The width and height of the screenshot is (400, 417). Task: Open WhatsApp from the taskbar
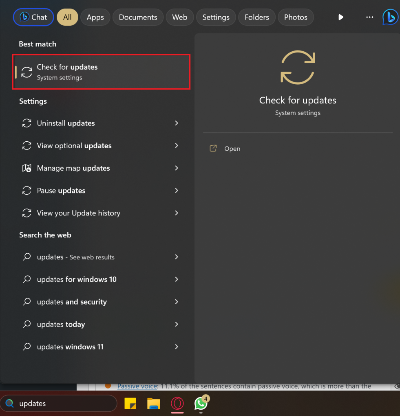pyautogui.click(x=201, y=403)
